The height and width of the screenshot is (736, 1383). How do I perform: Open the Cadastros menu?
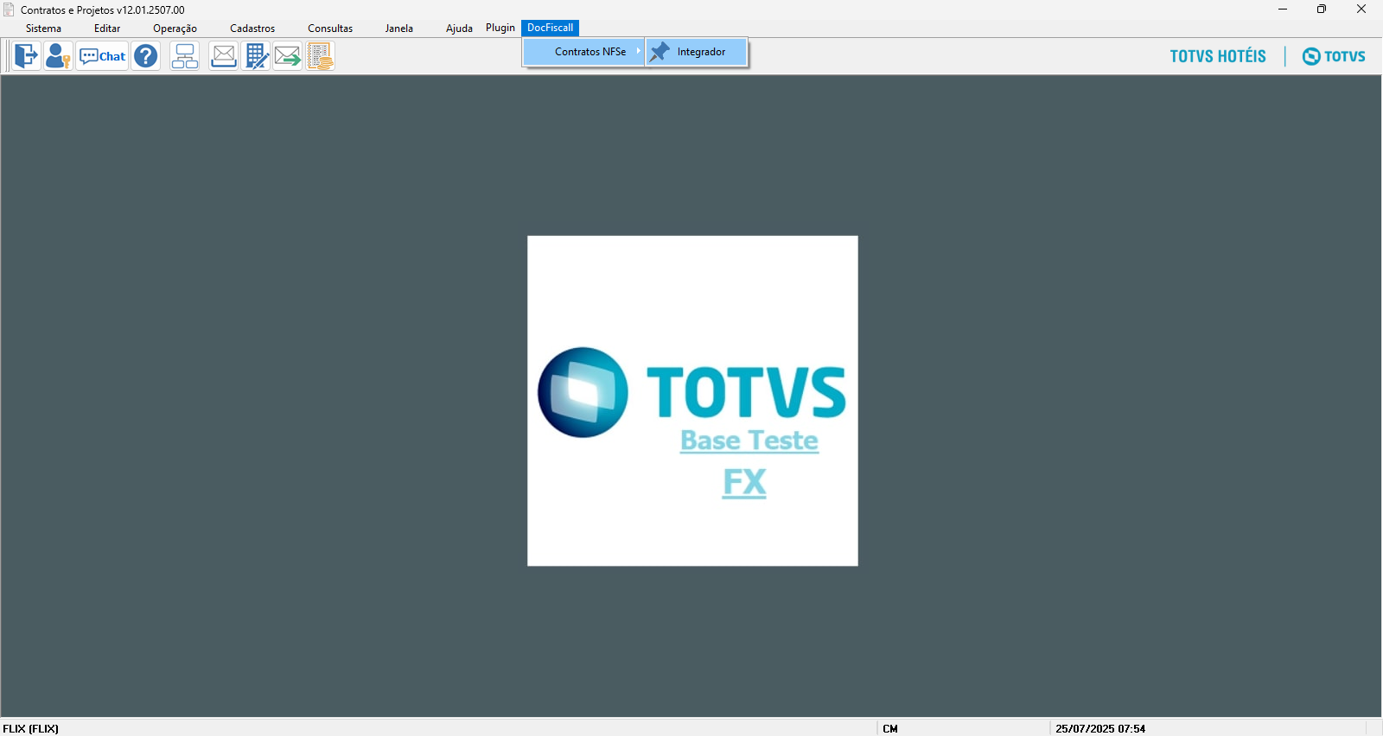click(252, 29)
